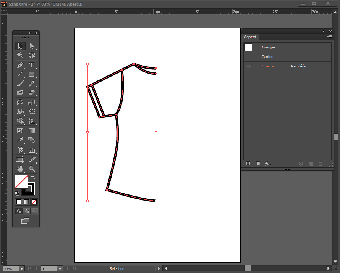
Task: Select the Zoom tool
Action: click(x=32, y=169)
